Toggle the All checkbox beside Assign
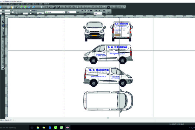195x130 pixels. click(x=31, y=13)
